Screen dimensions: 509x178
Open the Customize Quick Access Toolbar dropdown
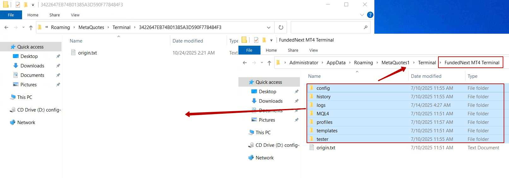coord(33,5)
